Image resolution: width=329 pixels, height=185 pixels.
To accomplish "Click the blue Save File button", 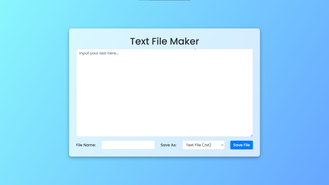I will coord(241,145).
